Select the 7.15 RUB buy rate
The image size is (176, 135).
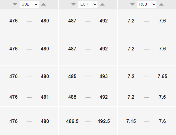coord(131,121)
